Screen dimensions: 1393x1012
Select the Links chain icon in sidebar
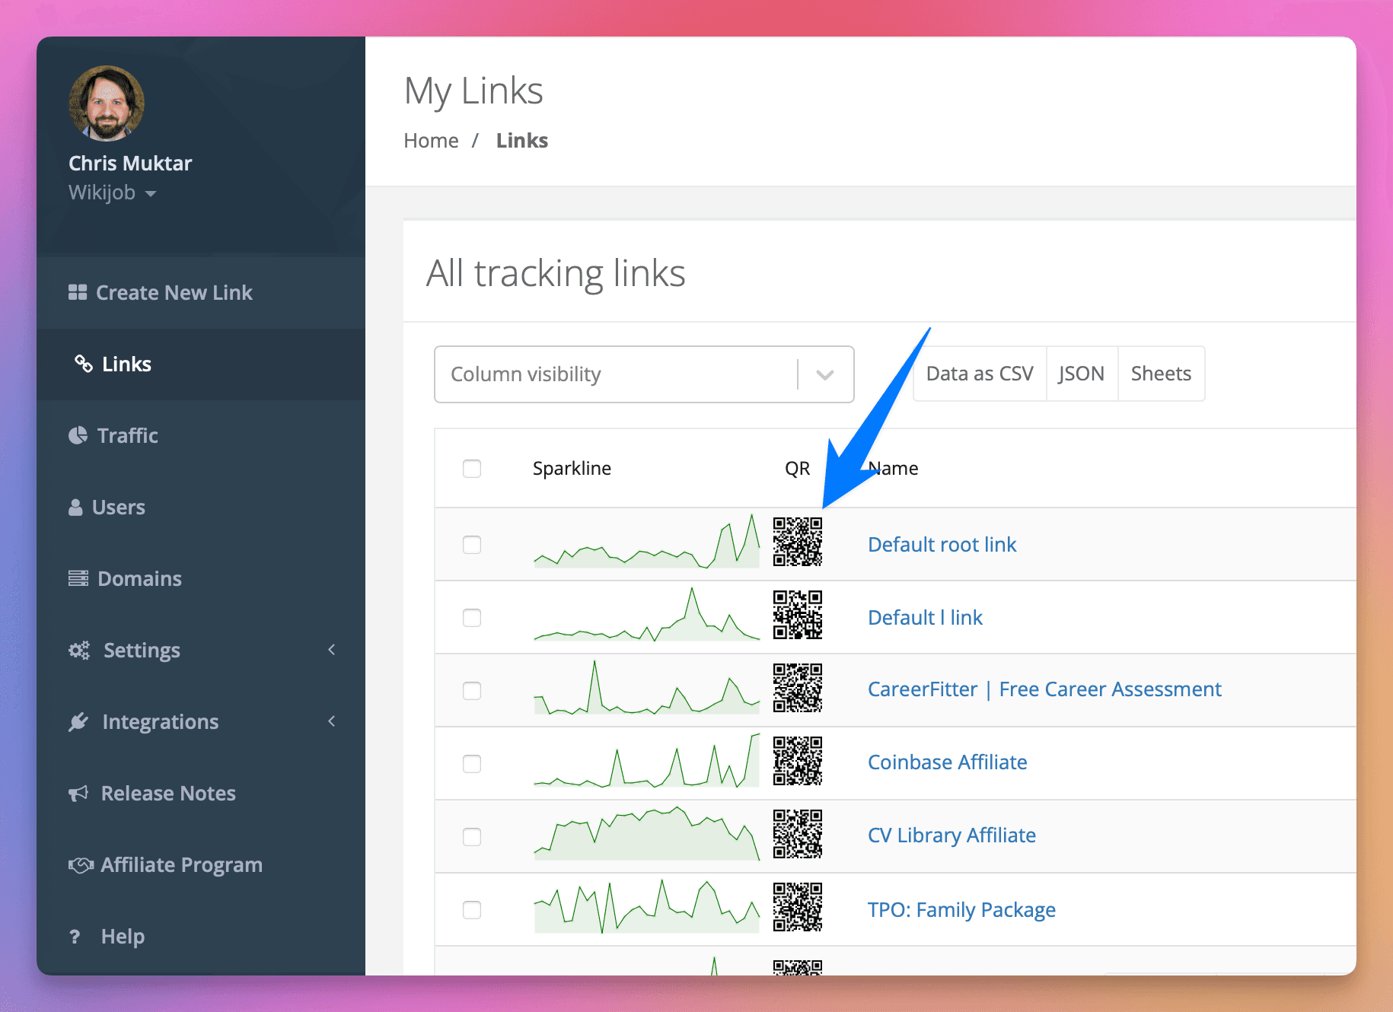[81, 364]
